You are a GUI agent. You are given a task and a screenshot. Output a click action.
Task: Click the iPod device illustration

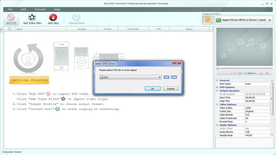(x=81, y=58)
